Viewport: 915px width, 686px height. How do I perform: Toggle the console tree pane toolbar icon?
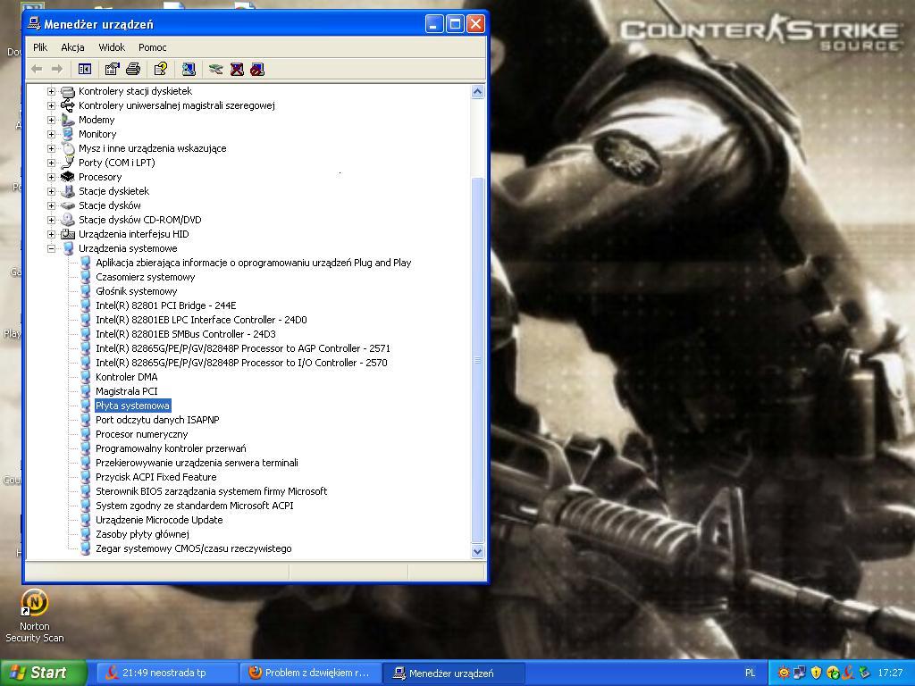85,70
